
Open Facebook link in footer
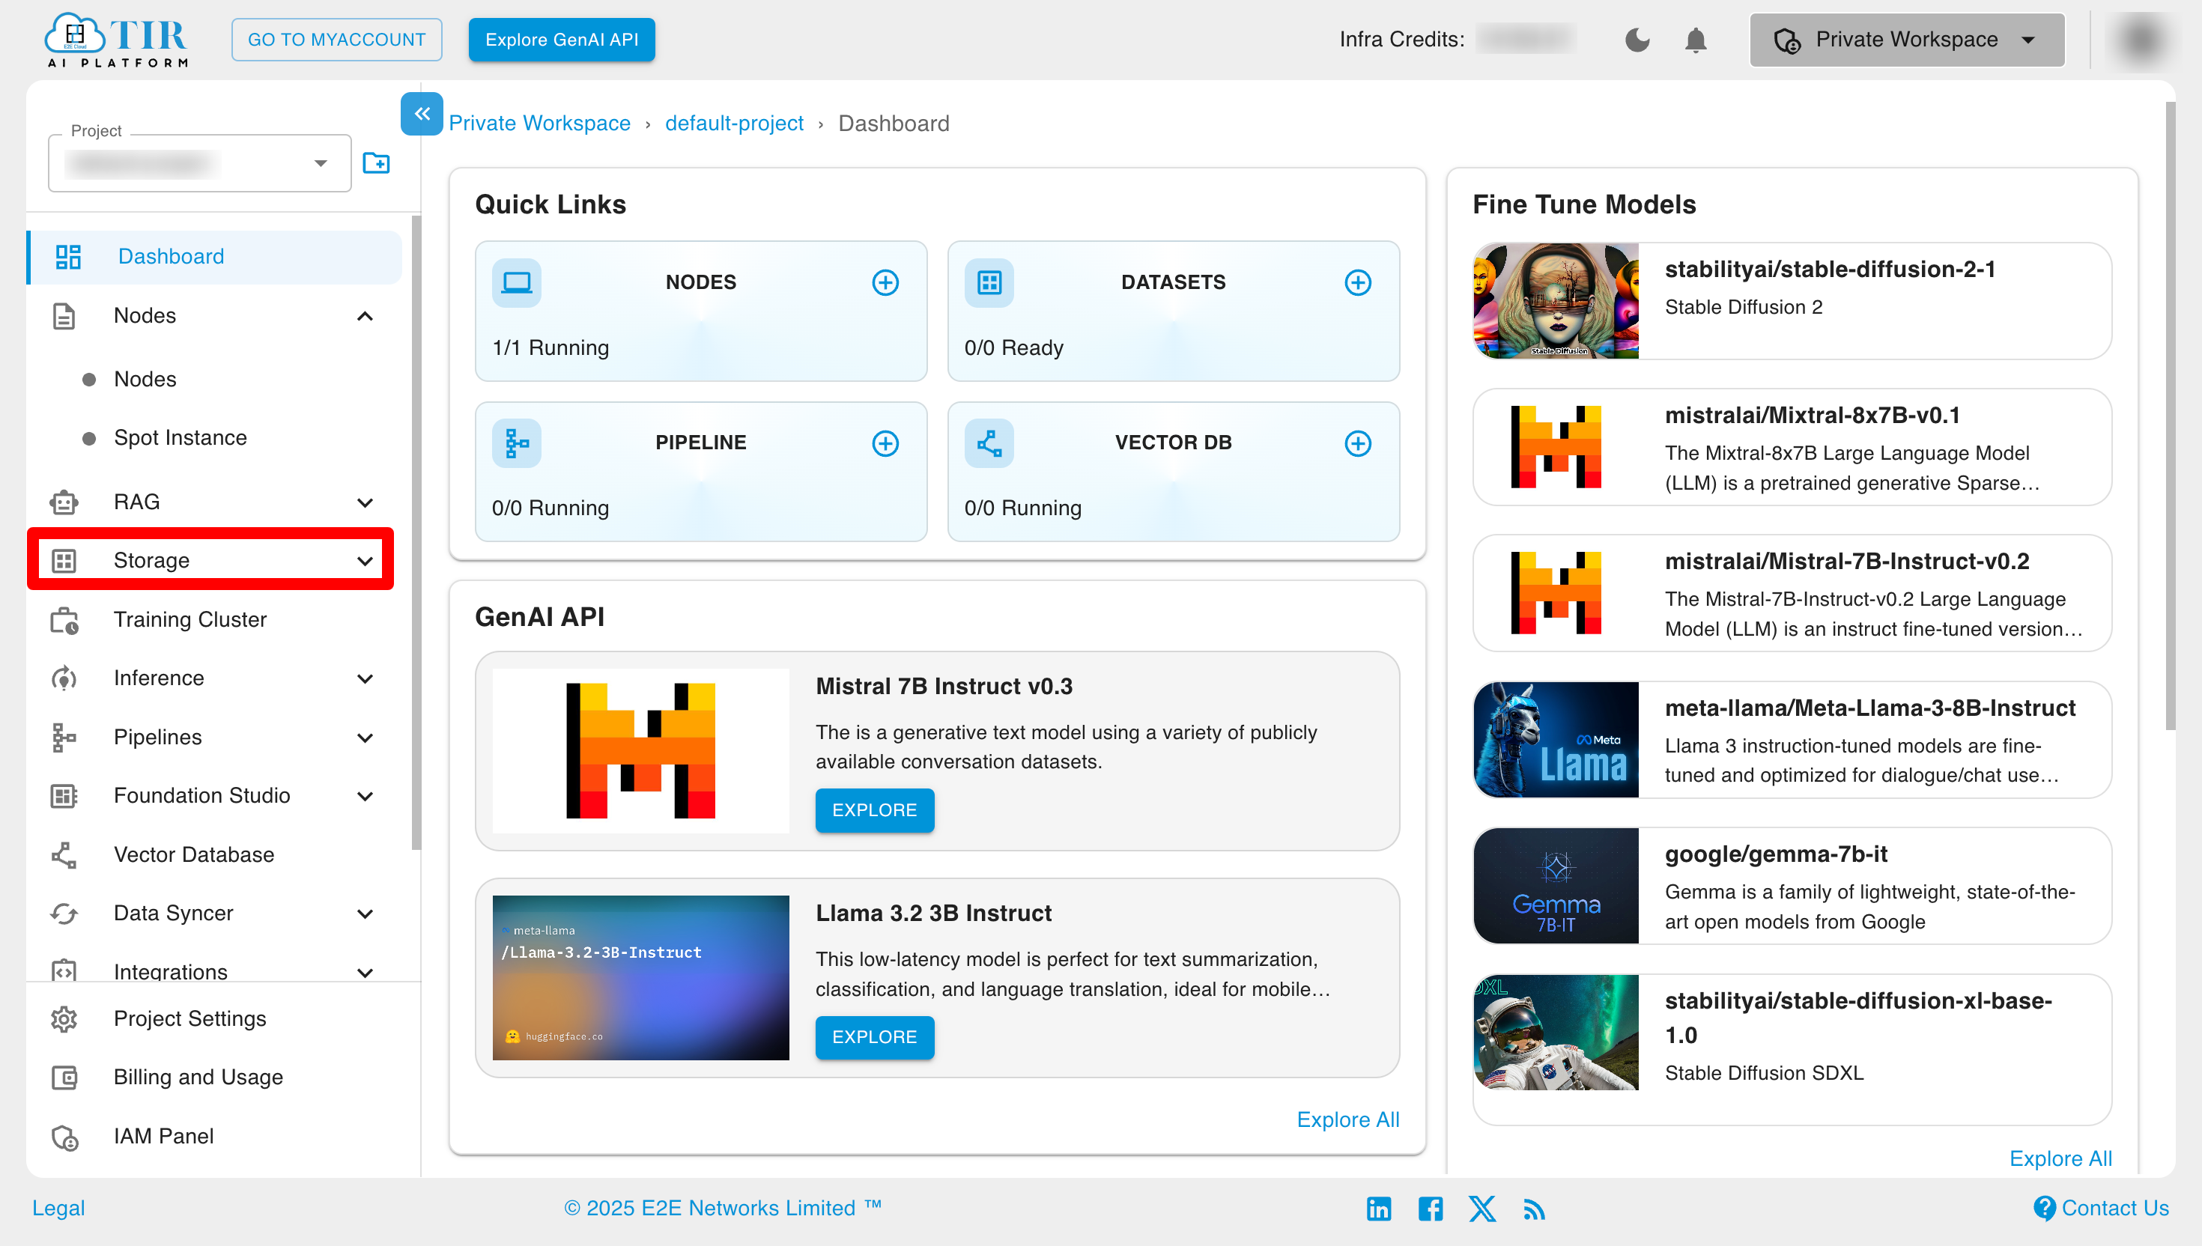point(1430,1209)
